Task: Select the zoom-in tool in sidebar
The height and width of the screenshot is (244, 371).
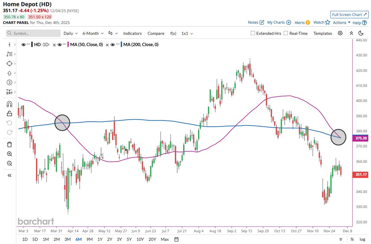Action: [9, 154]
